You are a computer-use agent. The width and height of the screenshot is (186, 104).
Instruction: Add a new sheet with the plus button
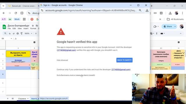pyautogui.click(x=8, y=99)
